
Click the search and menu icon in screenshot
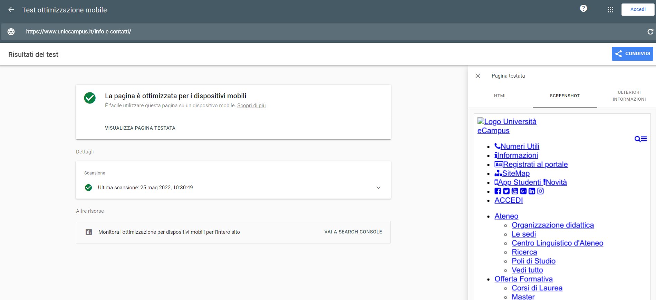(x=641, y=139)
